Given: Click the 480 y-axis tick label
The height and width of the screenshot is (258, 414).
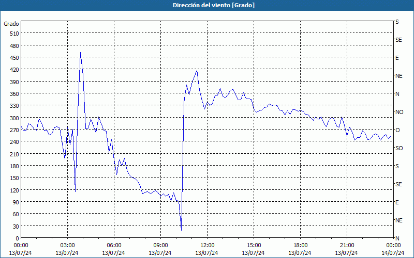Looking at the screenshot, I should click(14, 45).
